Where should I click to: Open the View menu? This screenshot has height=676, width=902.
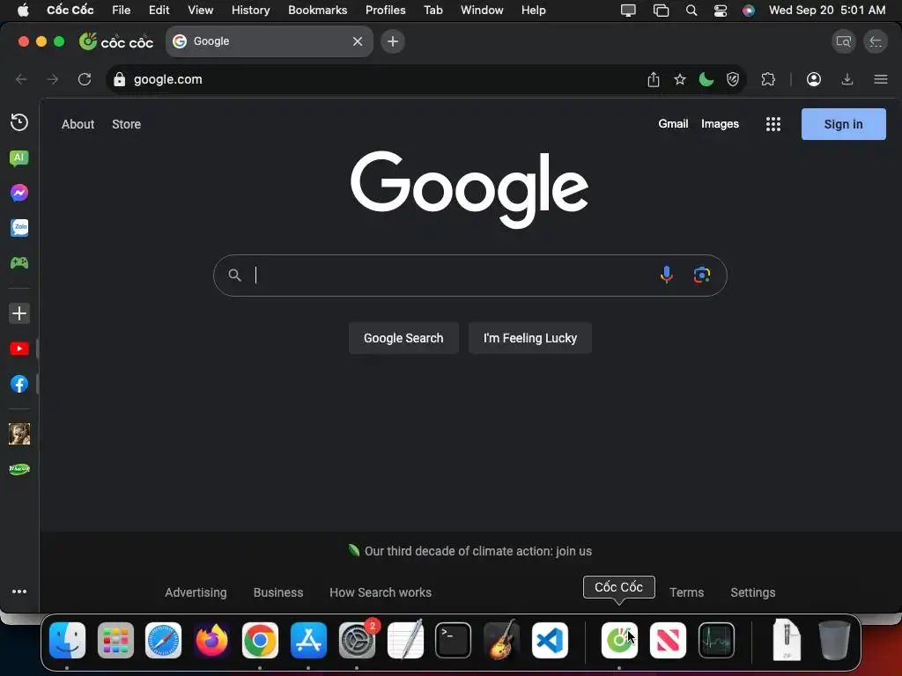200,10
